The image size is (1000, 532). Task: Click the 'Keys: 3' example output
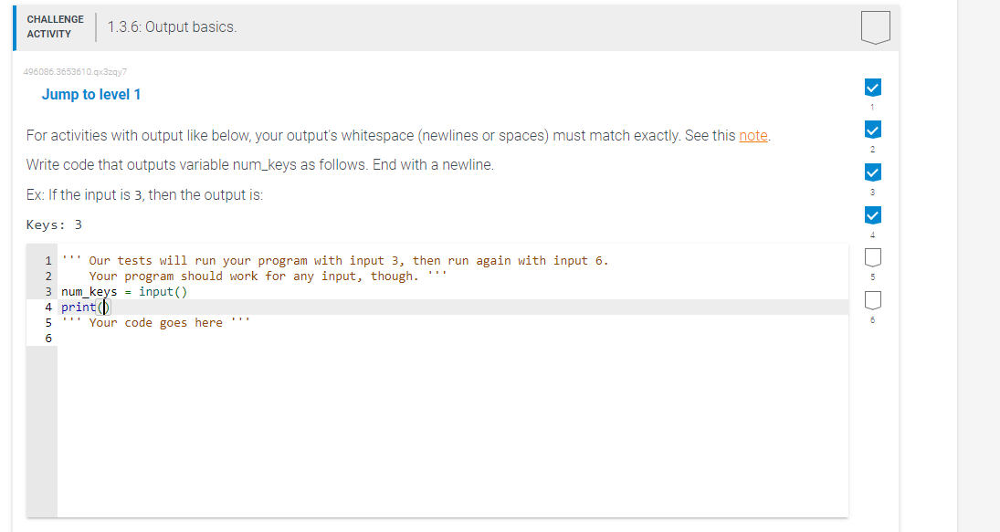click(x=54, y=224)
